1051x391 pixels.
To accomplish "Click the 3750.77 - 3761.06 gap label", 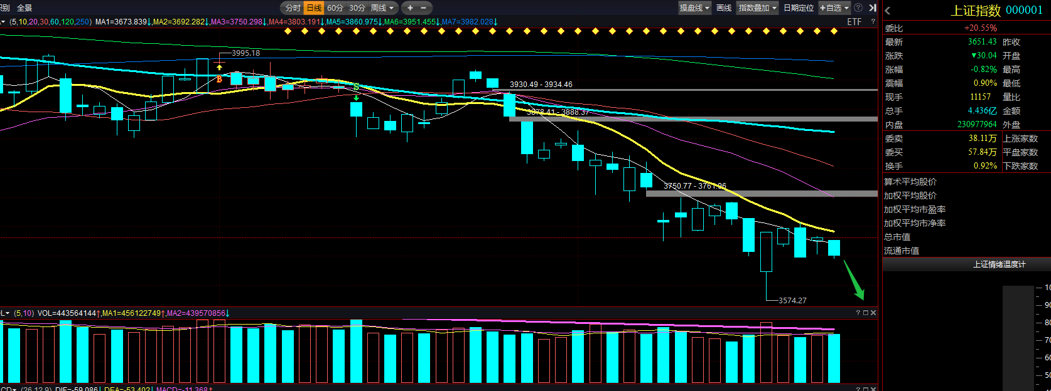I will pyautogui.click(x=695, y=186).
